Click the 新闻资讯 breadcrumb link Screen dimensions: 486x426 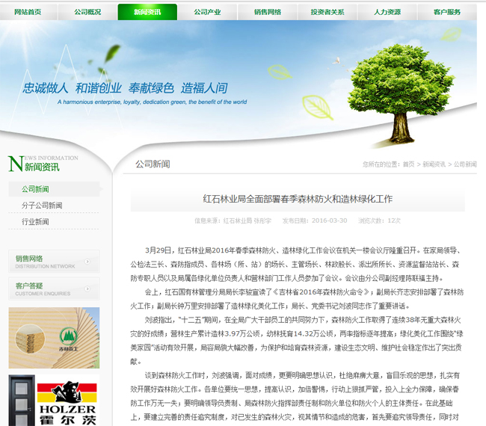pos(434,164)
